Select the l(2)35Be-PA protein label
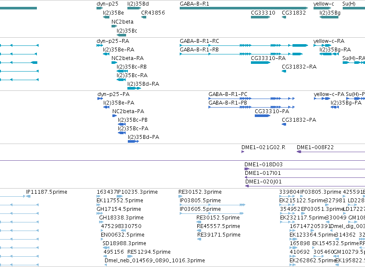The width and height of the screenshot is (365, 267). (x=119, y=103)
